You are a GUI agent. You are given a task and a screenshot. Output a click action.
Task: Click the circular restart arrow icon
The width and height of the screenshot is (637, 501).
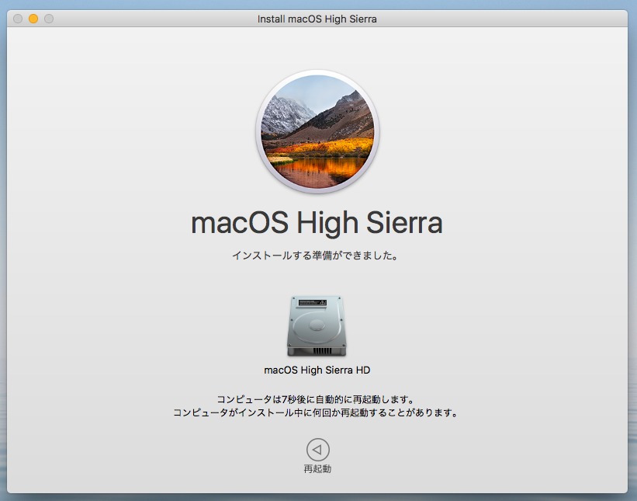tap(317, 450)
